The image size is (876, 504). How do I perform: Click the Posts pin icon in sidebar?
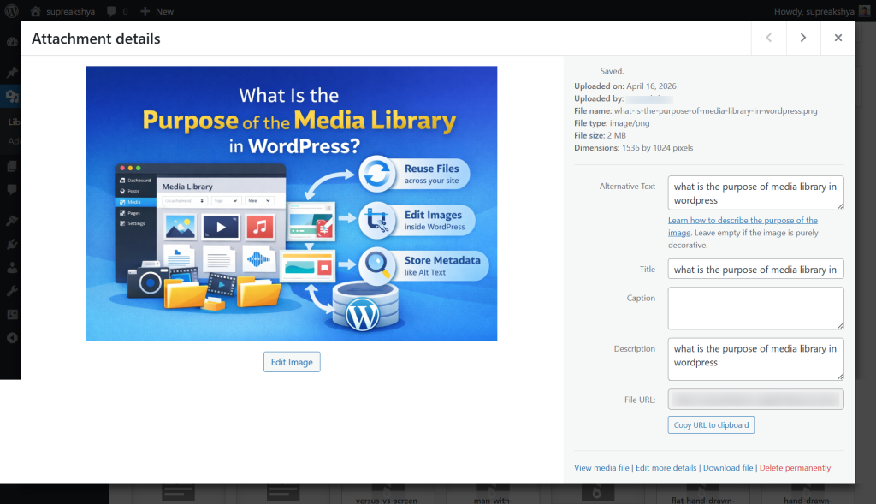11,73
